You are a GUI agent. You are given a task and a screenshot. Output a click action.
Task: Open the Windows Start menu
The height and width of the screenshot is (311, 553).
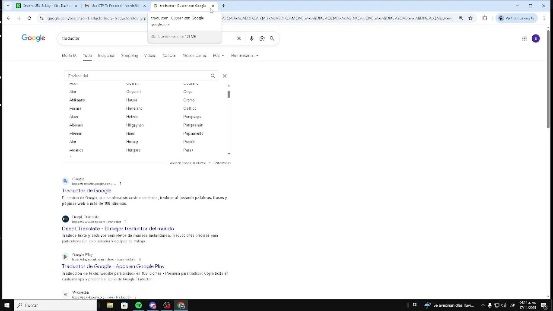tap(7, 305)
